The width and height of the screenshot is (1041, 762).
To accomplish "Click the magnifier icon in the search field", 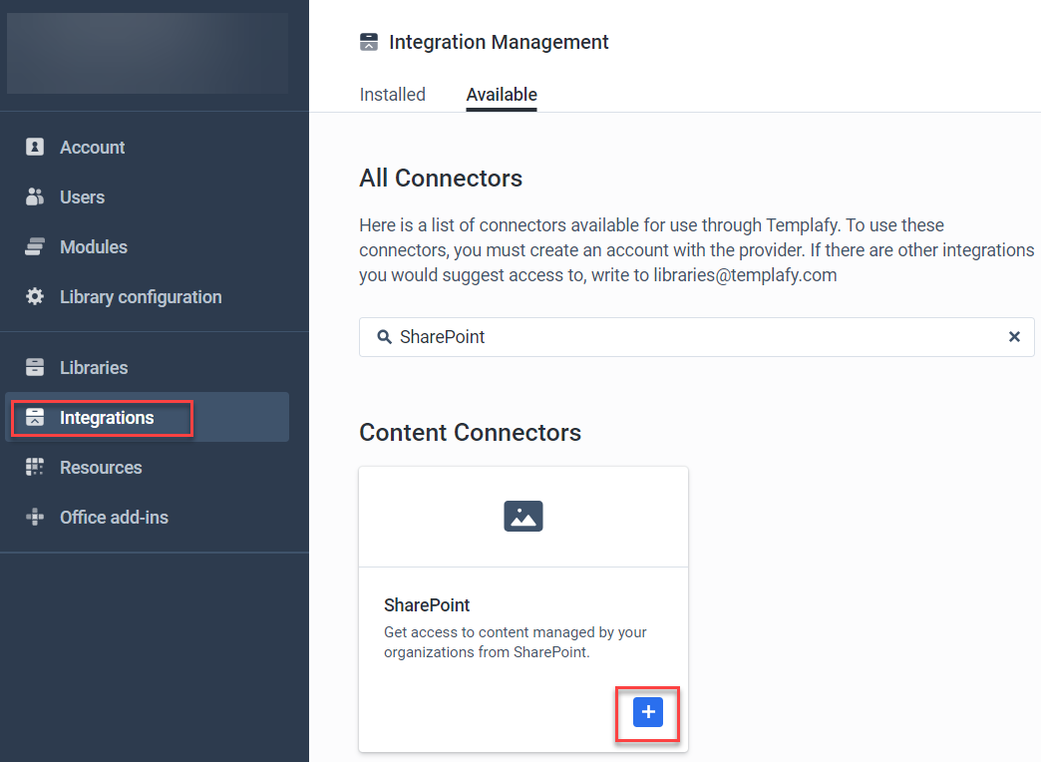I will [384, 337].
